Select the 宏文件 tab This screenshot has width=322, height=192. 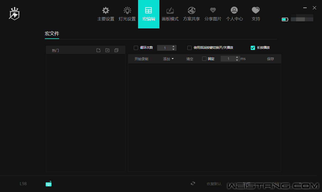tap(52, 34)
